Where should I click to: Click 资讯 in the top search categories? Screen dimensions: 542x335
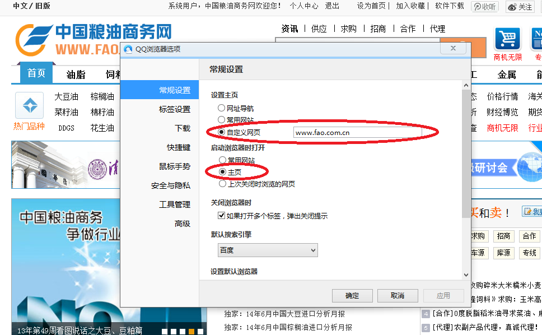[289, 29]
